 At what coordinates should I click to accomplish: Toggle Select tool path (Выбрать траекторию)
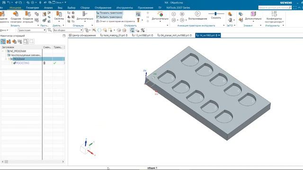109,17
